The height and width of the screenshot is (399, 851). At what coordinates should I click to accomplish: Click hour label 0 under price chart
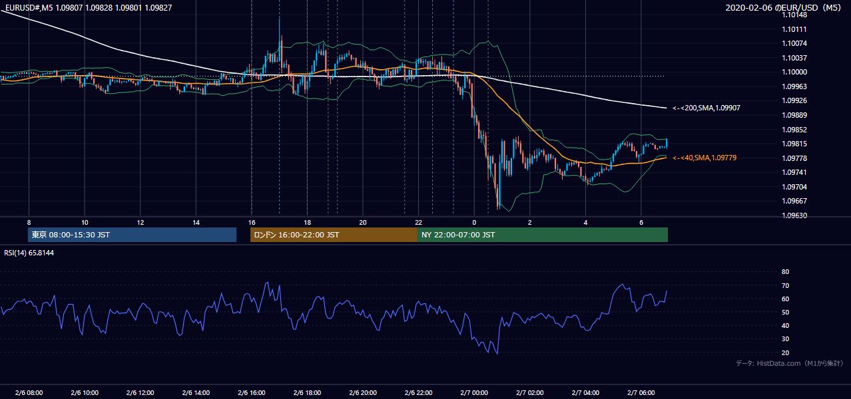click(474, 222)
